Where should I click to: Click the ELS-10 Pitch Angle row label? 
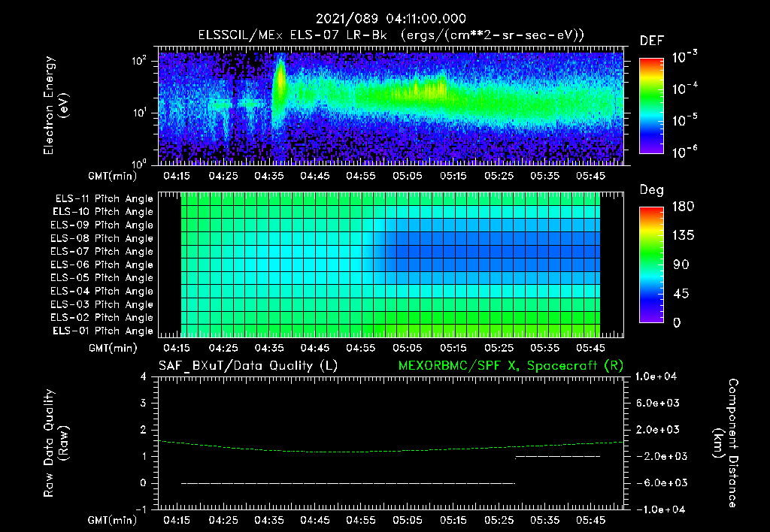click(103, 212)
